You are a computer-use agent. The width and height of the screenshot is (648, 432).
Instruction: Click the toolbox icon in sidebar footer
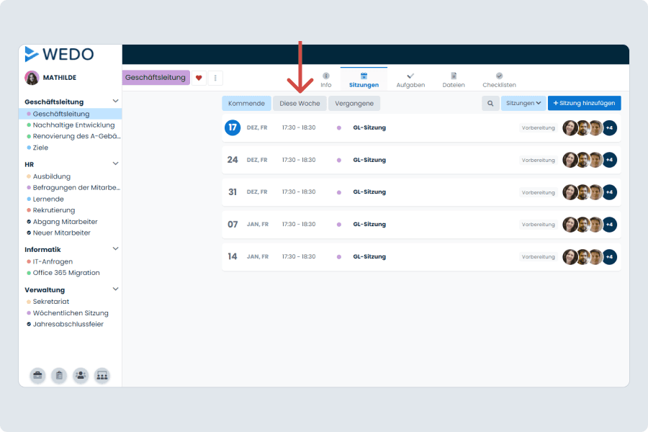[x=37, y=375]
